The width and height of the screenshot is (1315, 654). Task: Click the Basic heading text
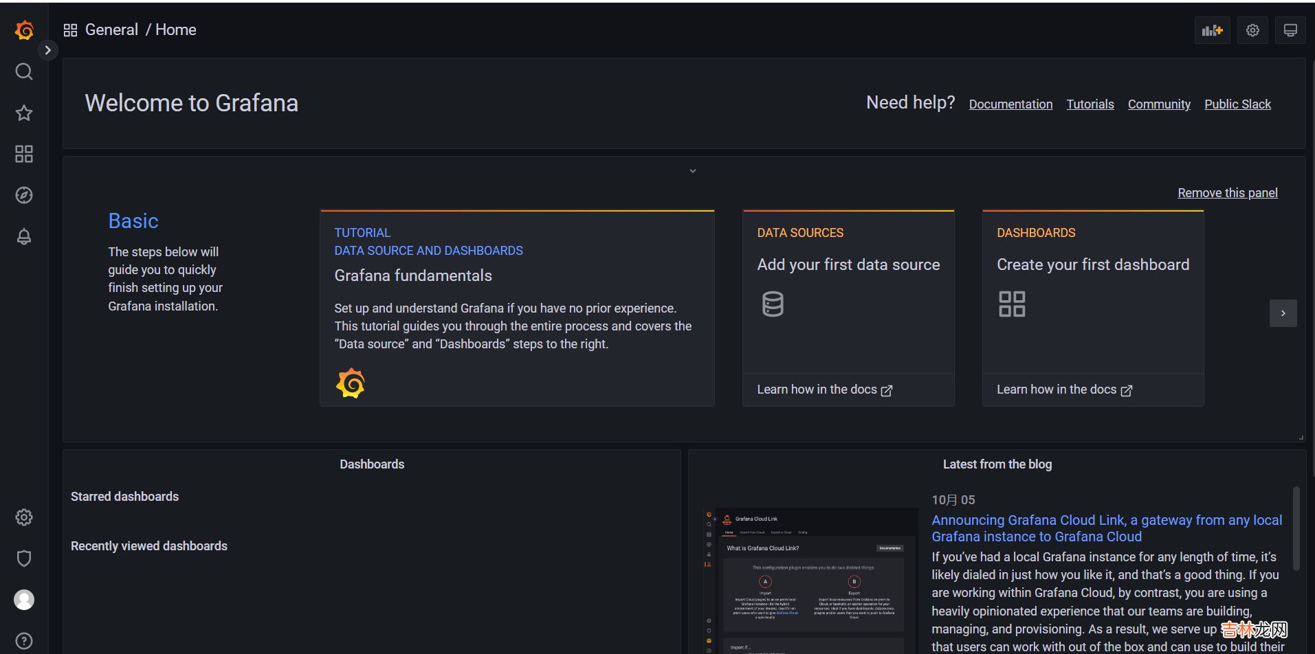[x=133, y=221]
